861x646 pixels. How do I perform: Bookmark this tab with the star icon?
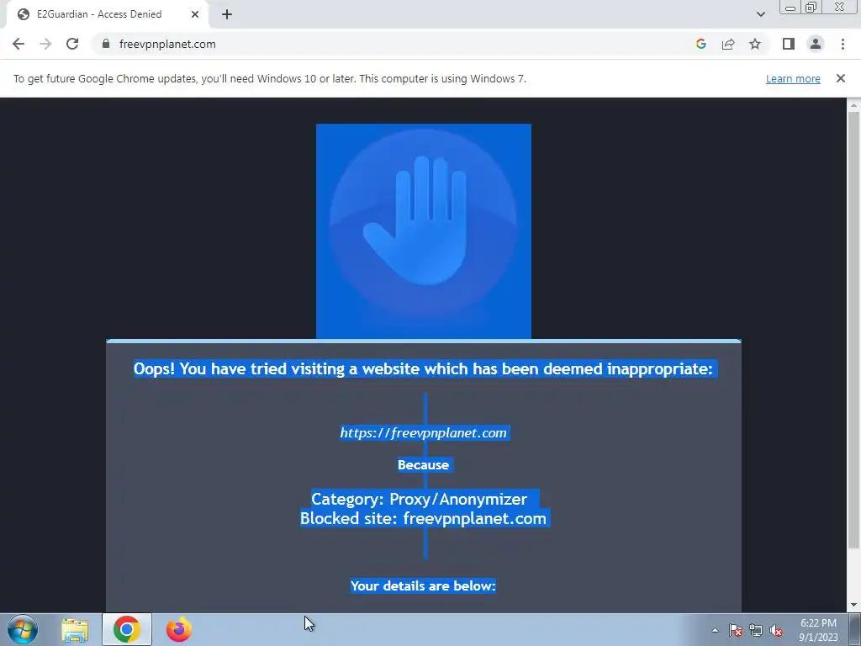pyautogui.click(x=755, y=44)
